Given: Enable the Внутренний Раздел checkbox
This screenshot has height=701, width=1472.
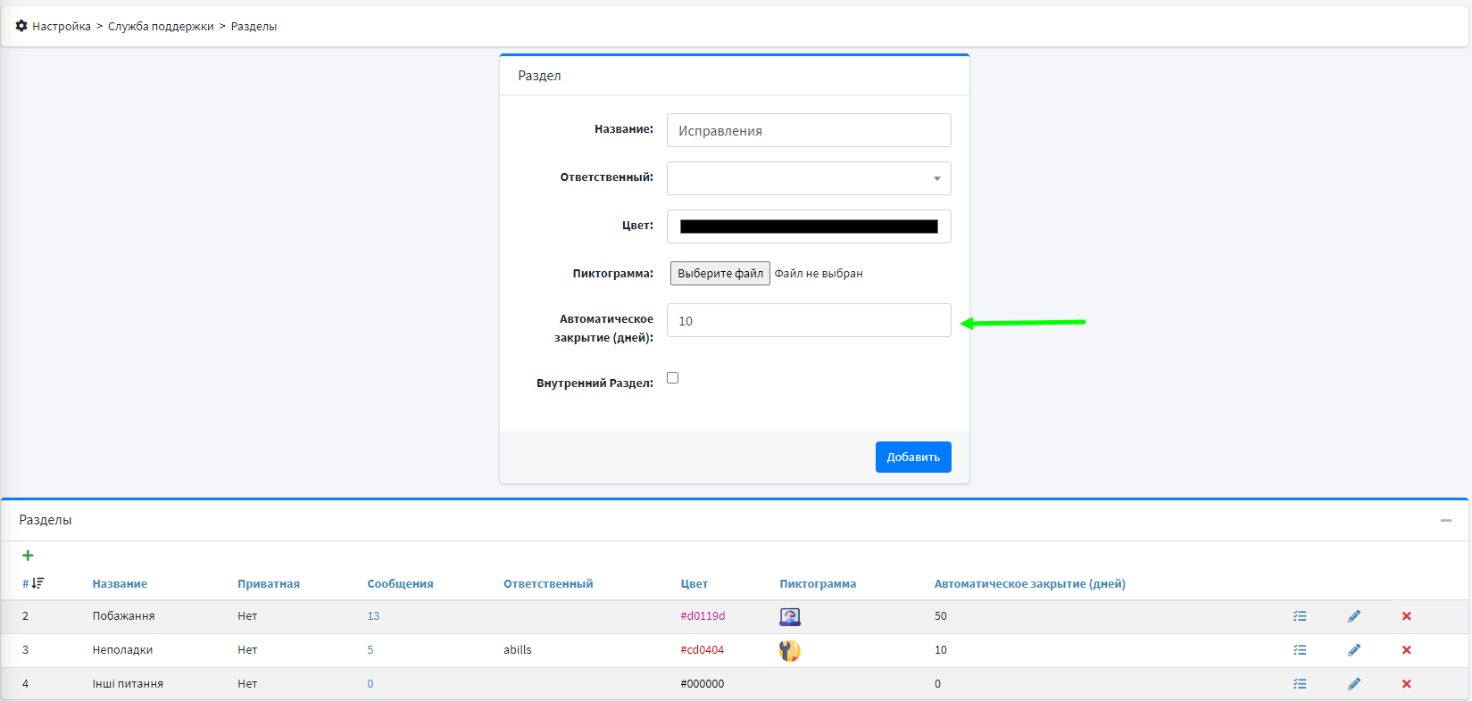Looking at the screenshot, I should tap(672, 378).
